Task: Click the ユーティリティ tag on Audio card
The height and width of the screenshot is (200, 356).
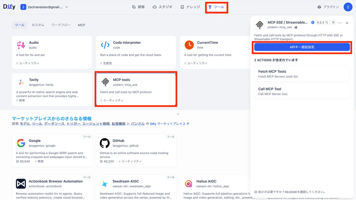Action: tap(28, 63)
